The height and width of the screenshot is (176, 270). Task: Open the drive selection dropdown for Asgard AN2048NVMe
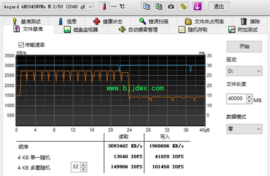[48, 7]
